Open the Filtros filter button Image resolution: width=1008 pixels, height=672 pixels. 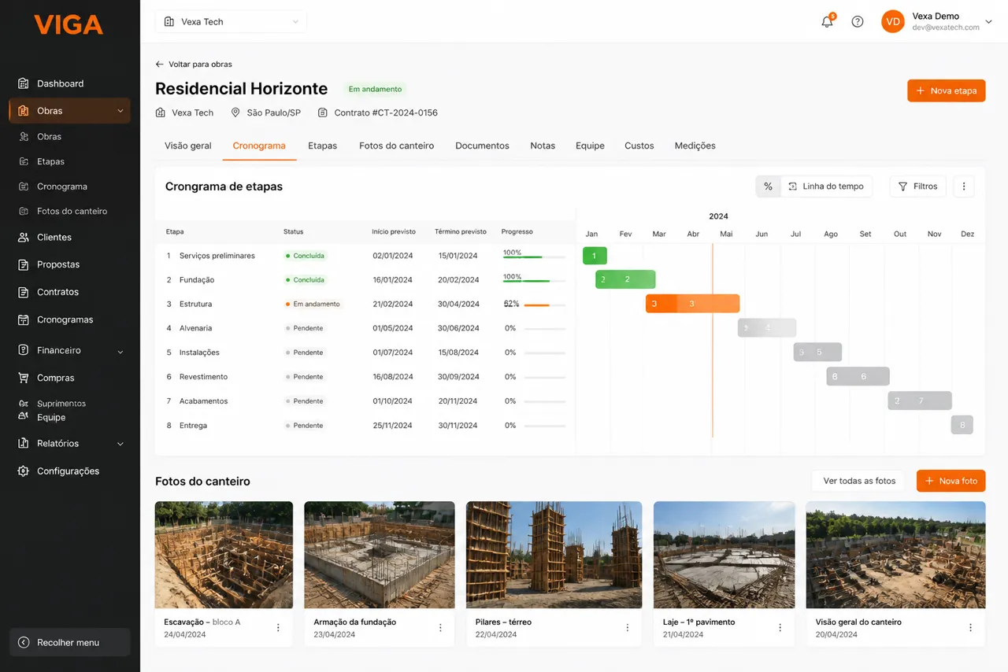[x=917, y=186]
